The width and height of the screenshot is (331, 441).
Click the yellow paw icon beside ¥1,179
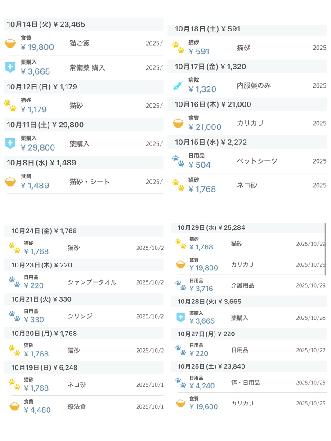tap(10, 106)
